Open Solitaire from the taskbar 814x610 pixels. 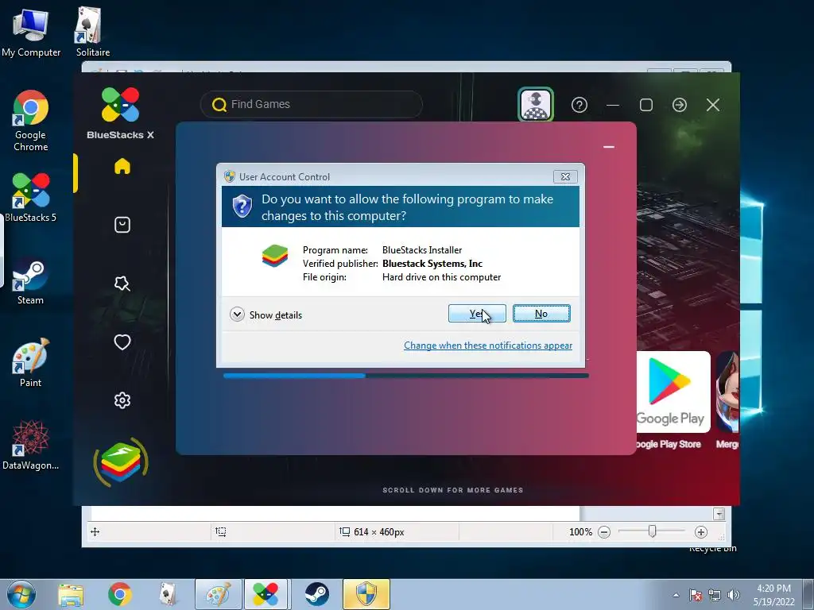point(169,594)
